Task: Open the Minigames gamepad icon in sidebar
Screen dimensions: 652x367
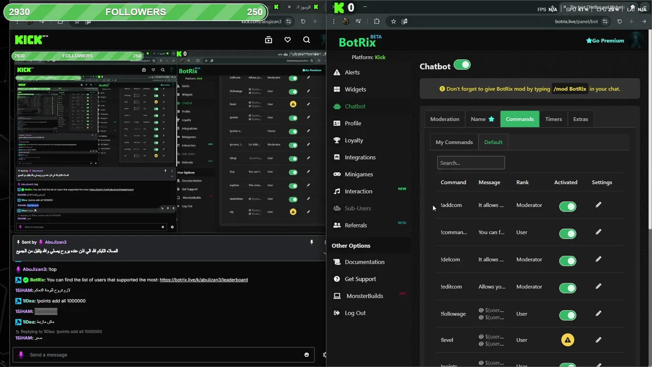Action: 337,174
